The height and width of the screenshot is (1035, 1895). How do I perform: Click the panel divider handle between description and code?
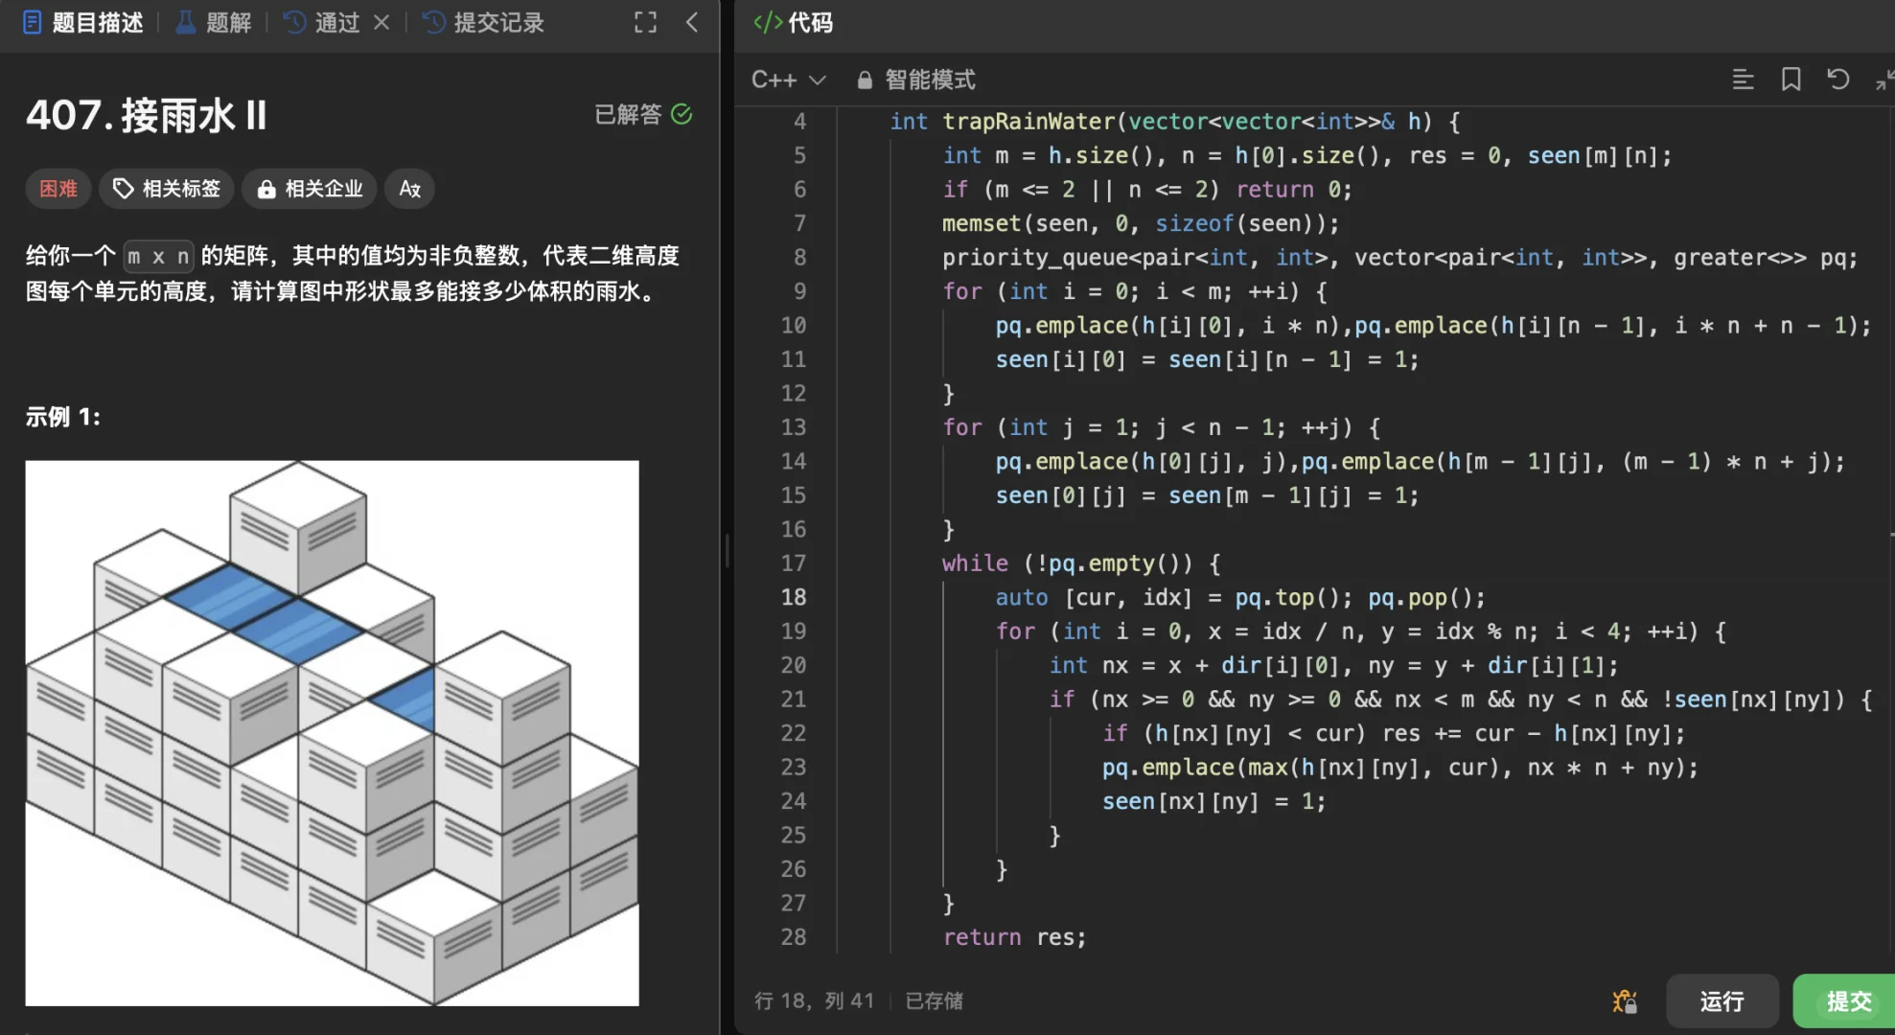tap(727, 551)
